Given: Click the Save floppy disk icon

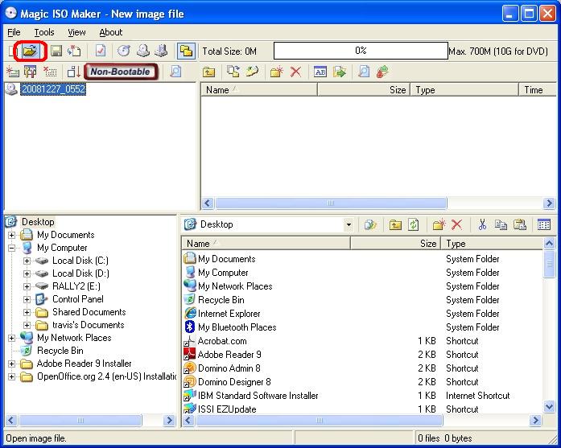Looking at the screenshot, I should pyautogui.click(x=56, y=51).
